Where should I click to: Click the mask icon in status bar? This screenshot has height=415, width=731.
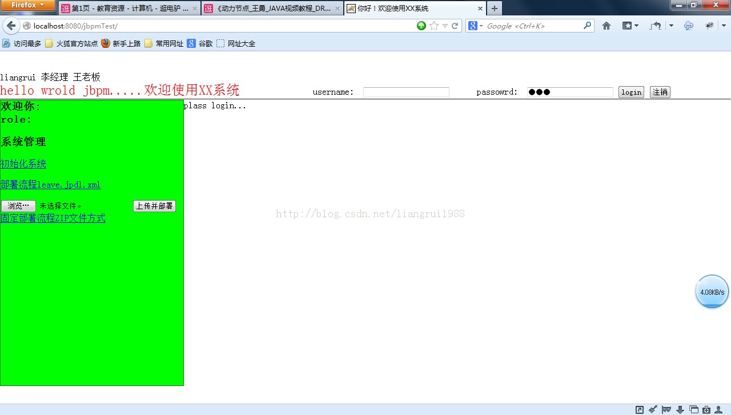[666, 409]
